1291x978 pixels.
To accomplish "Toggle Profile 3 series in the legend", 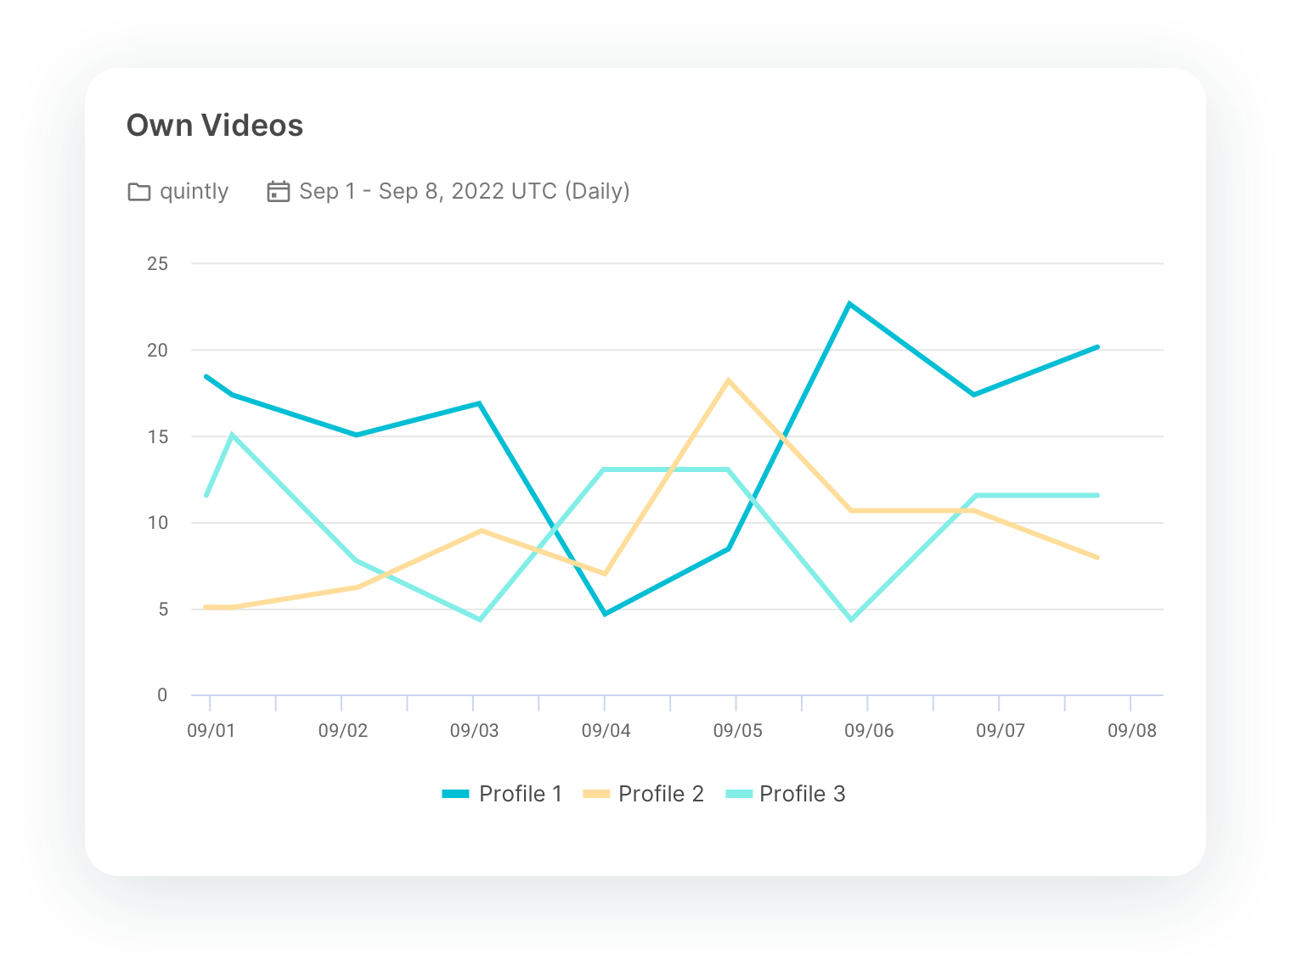I will pos(785,794).
